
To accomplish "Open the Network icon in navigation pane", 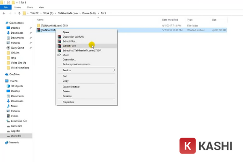I will coord(6,143).
